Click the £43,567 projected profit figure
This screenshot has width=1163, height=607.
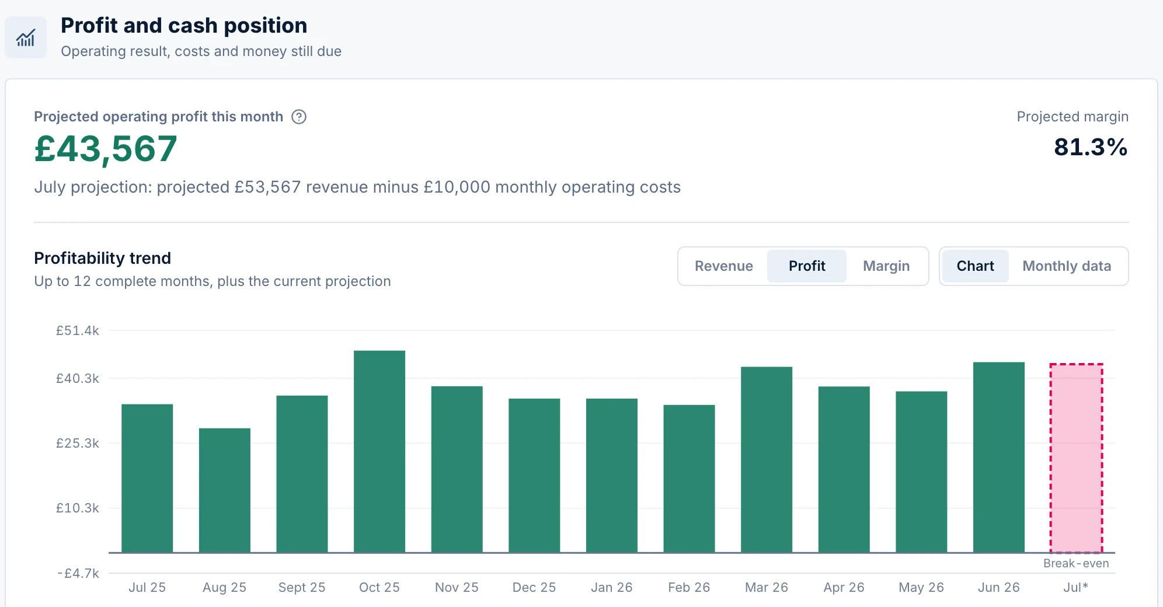pos(106,149)
